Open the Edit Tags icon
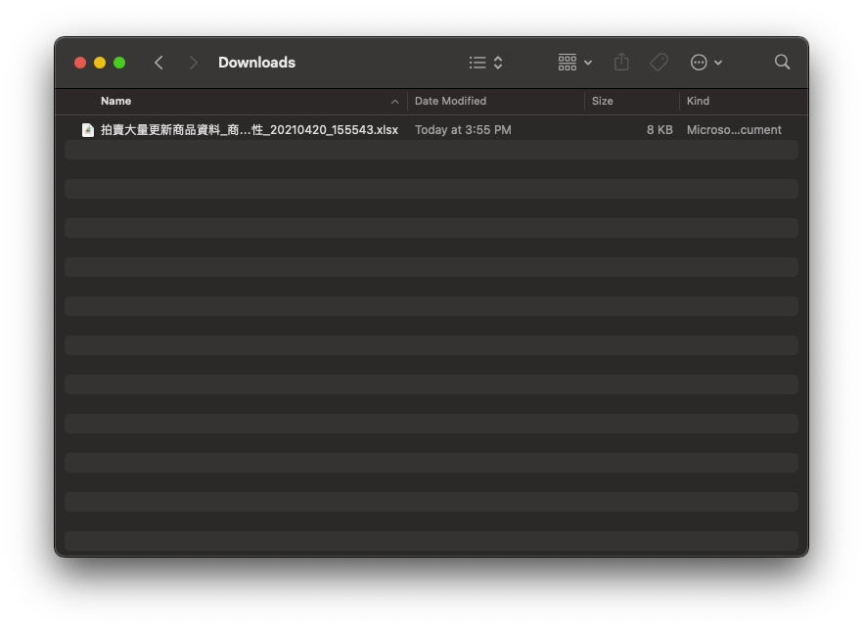 (659, 63)
